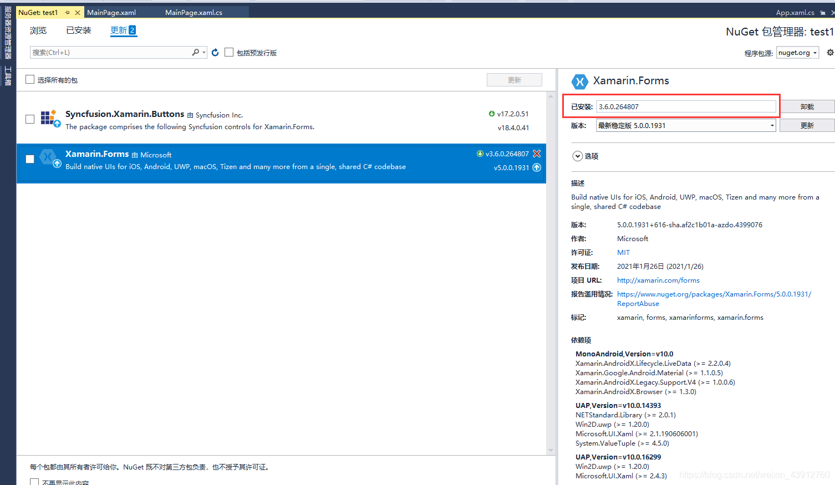Image resolution: width=835 pixels, height=485 pixels.
Task: Click the green update arrow beside v5.0.0.1931
Action: tap(537, 167)
